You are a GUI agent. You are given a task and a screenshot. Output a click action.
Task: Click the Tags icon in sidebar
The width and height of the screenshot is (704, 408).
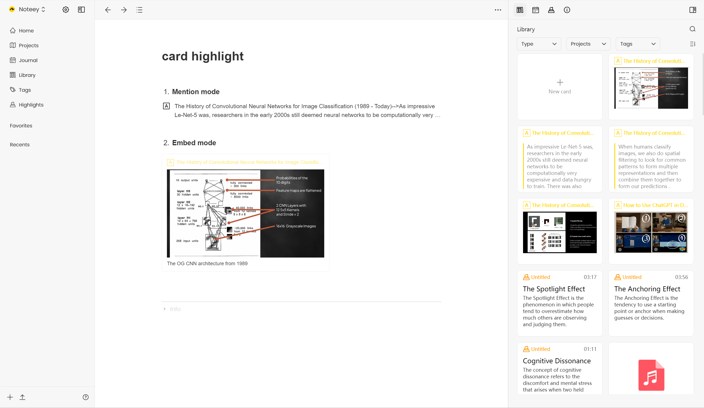13,90
